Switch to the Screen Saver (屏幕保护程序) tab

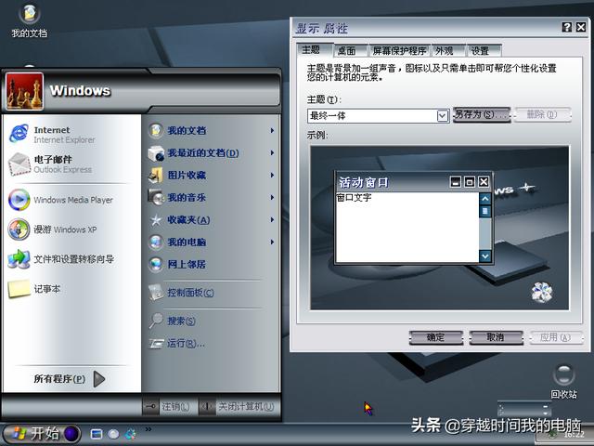click(399, 51)
